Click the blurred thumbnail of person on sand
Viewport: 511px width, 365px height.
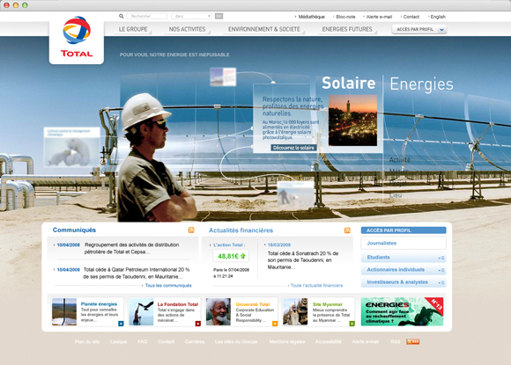coord(295,193)
